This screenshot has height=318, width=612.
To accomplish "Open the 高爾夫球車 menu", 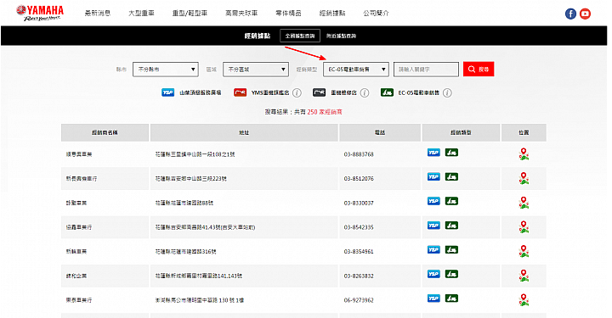I will 241,14.
